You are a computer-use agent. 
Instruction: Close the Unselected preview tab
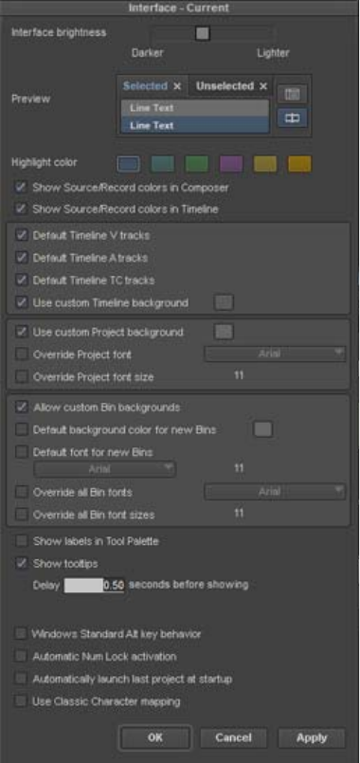(263, 86)
